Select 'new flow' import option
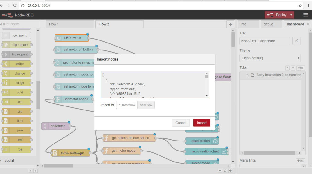 click(x=146, y=105)
